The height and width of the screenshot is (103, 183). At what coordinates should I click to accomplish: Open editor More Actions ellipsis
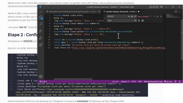pos(180,11)
